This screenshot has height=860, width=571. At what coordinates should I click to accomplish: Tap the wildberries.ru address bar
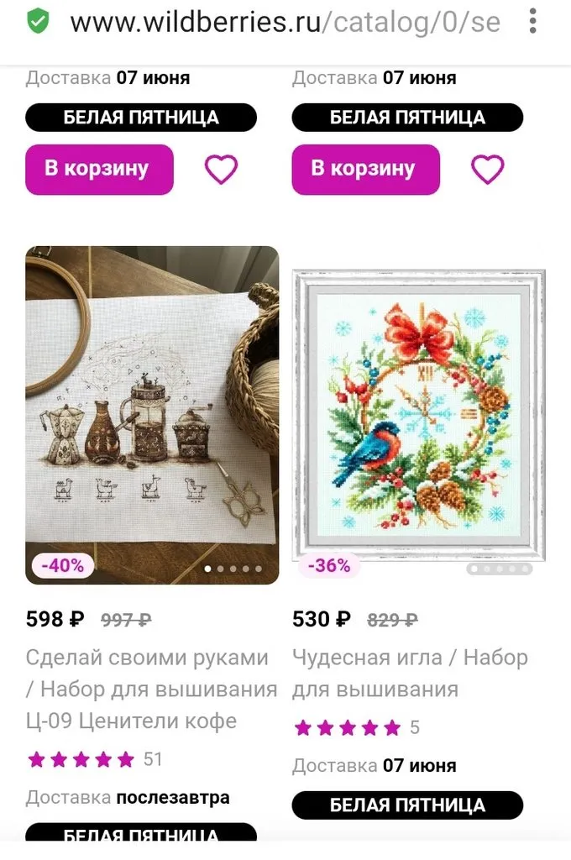pos(285,22)
